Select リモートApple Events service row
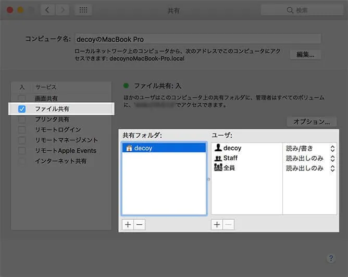Screen dimensions: 348x277 [x=61, y=151]
